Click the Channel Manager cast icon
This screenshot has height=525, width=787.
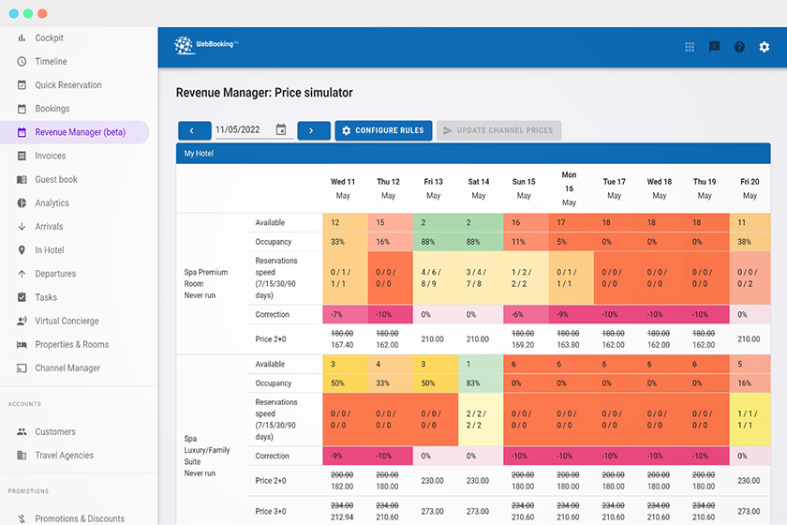(22, 368)
